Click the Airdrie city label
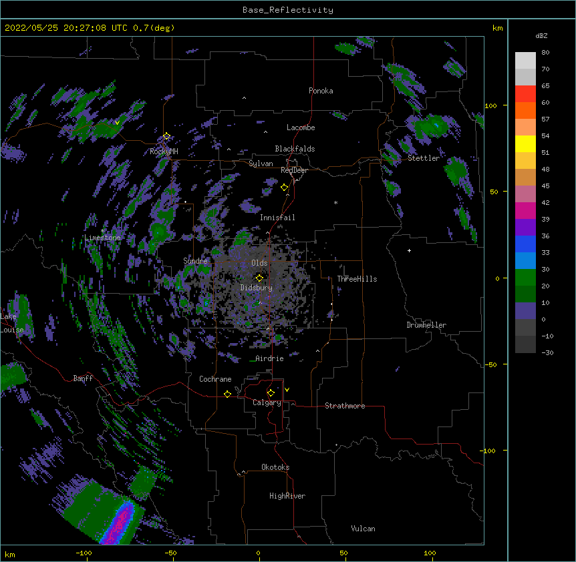576x562 pixels. [x=269, y=358]
